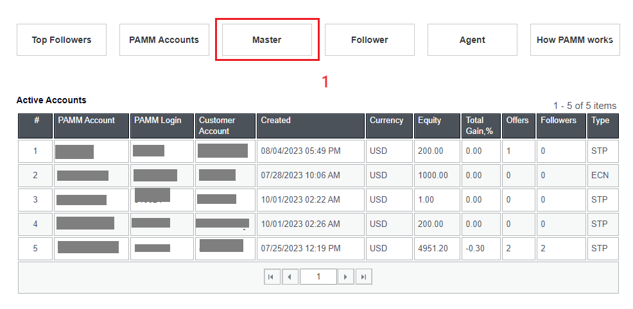Screen dimensions: 633x309
Task: Open How PAMM works page
Action: click(x=575, y=40)
